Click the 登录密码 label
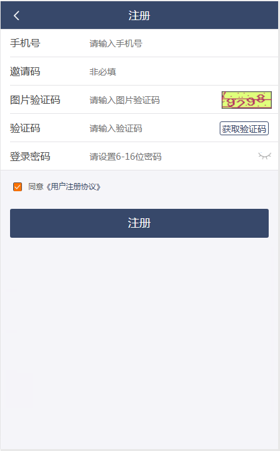 click(x=30, y=157)
